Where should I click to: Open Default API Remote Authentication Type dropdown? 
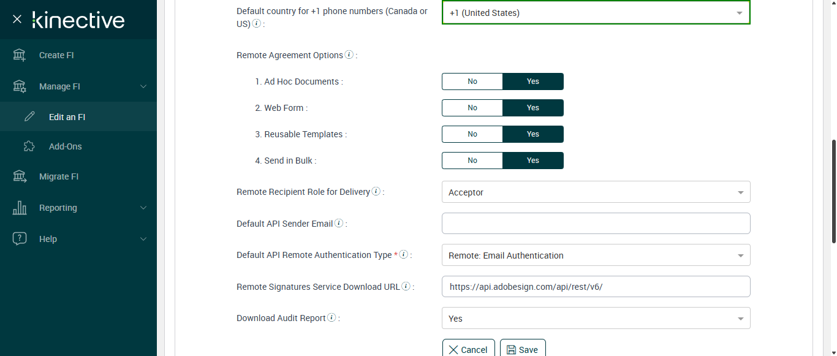coord(596,256)
